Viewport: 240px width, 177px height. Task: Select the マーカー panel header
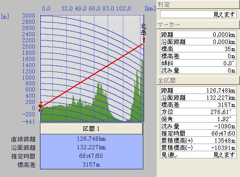tap(198, 25)
